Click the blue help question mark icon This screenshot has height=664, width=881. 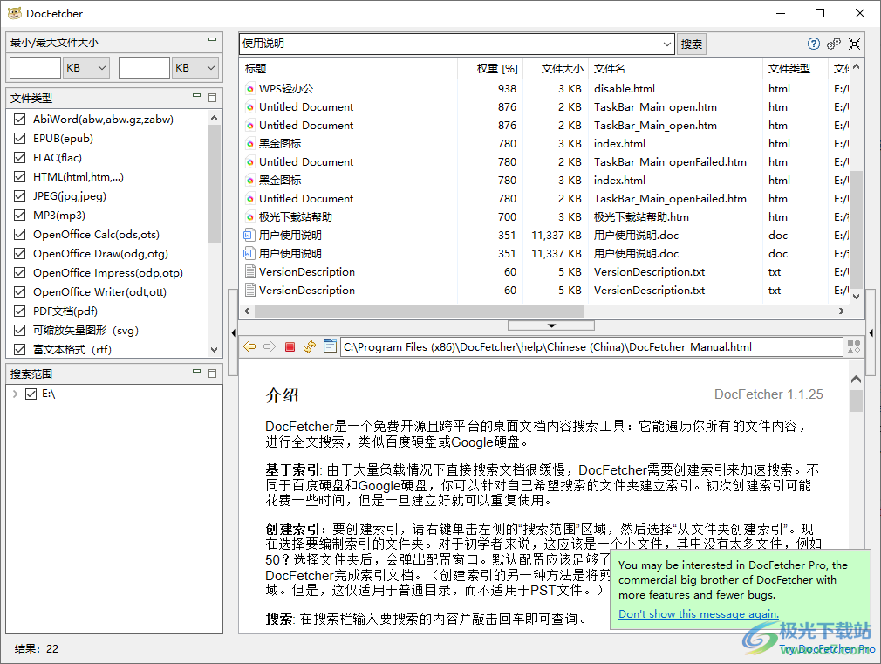click(814, 44)
